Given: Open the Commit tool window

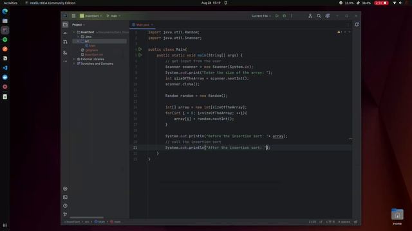Looking at the screenshot, I should [65, 33].
